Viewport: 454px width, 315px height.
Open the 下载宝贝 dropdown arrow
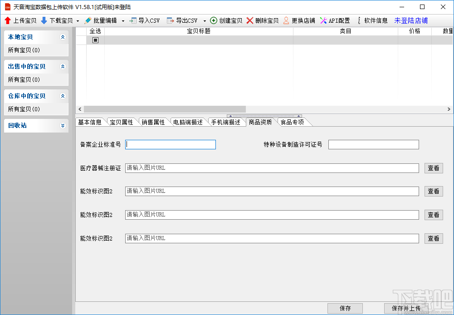[78, 21]
